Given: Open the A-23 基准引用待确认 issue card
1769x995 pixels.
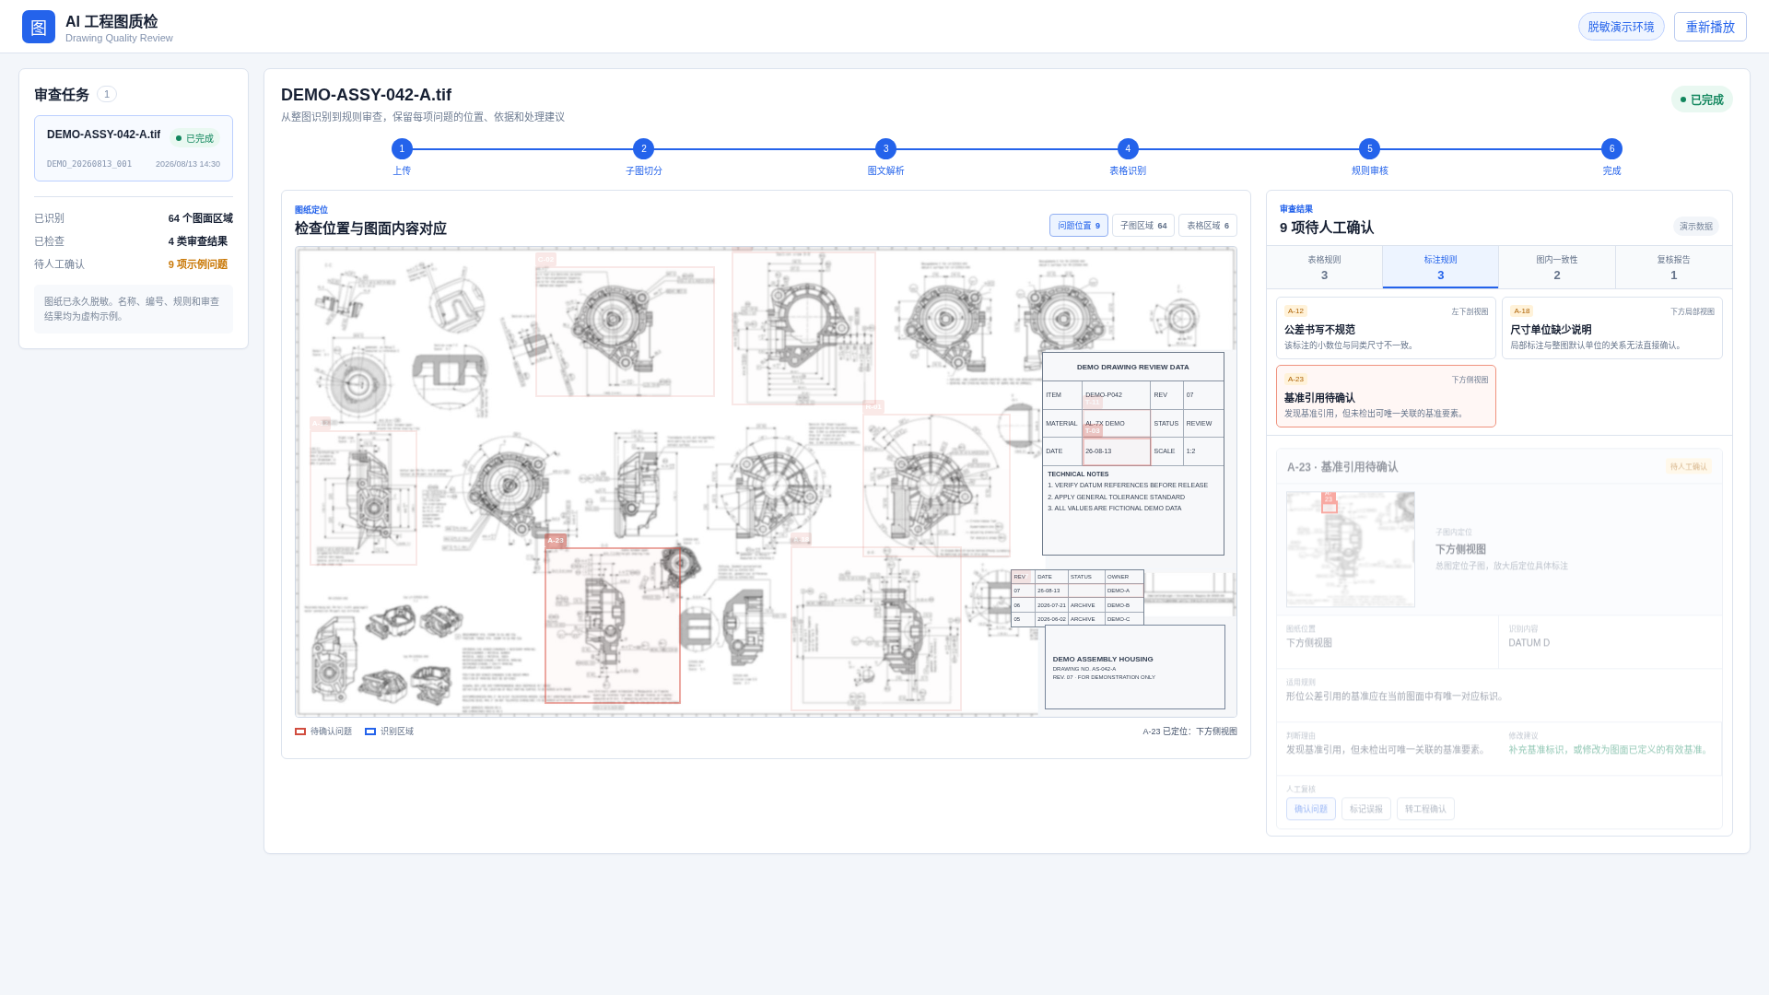Looking at the screenshot, I should tap(1386, 396).
